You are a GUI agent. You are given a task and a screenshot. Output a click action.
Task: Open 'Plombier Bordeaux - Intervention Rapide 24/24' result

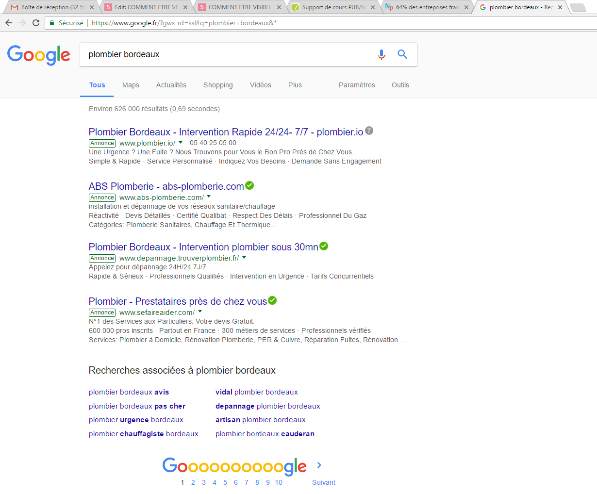[x=226, y=132]
